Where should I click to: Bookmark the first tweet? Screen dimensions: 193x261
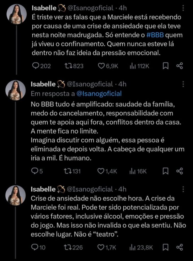click(166, 66)
